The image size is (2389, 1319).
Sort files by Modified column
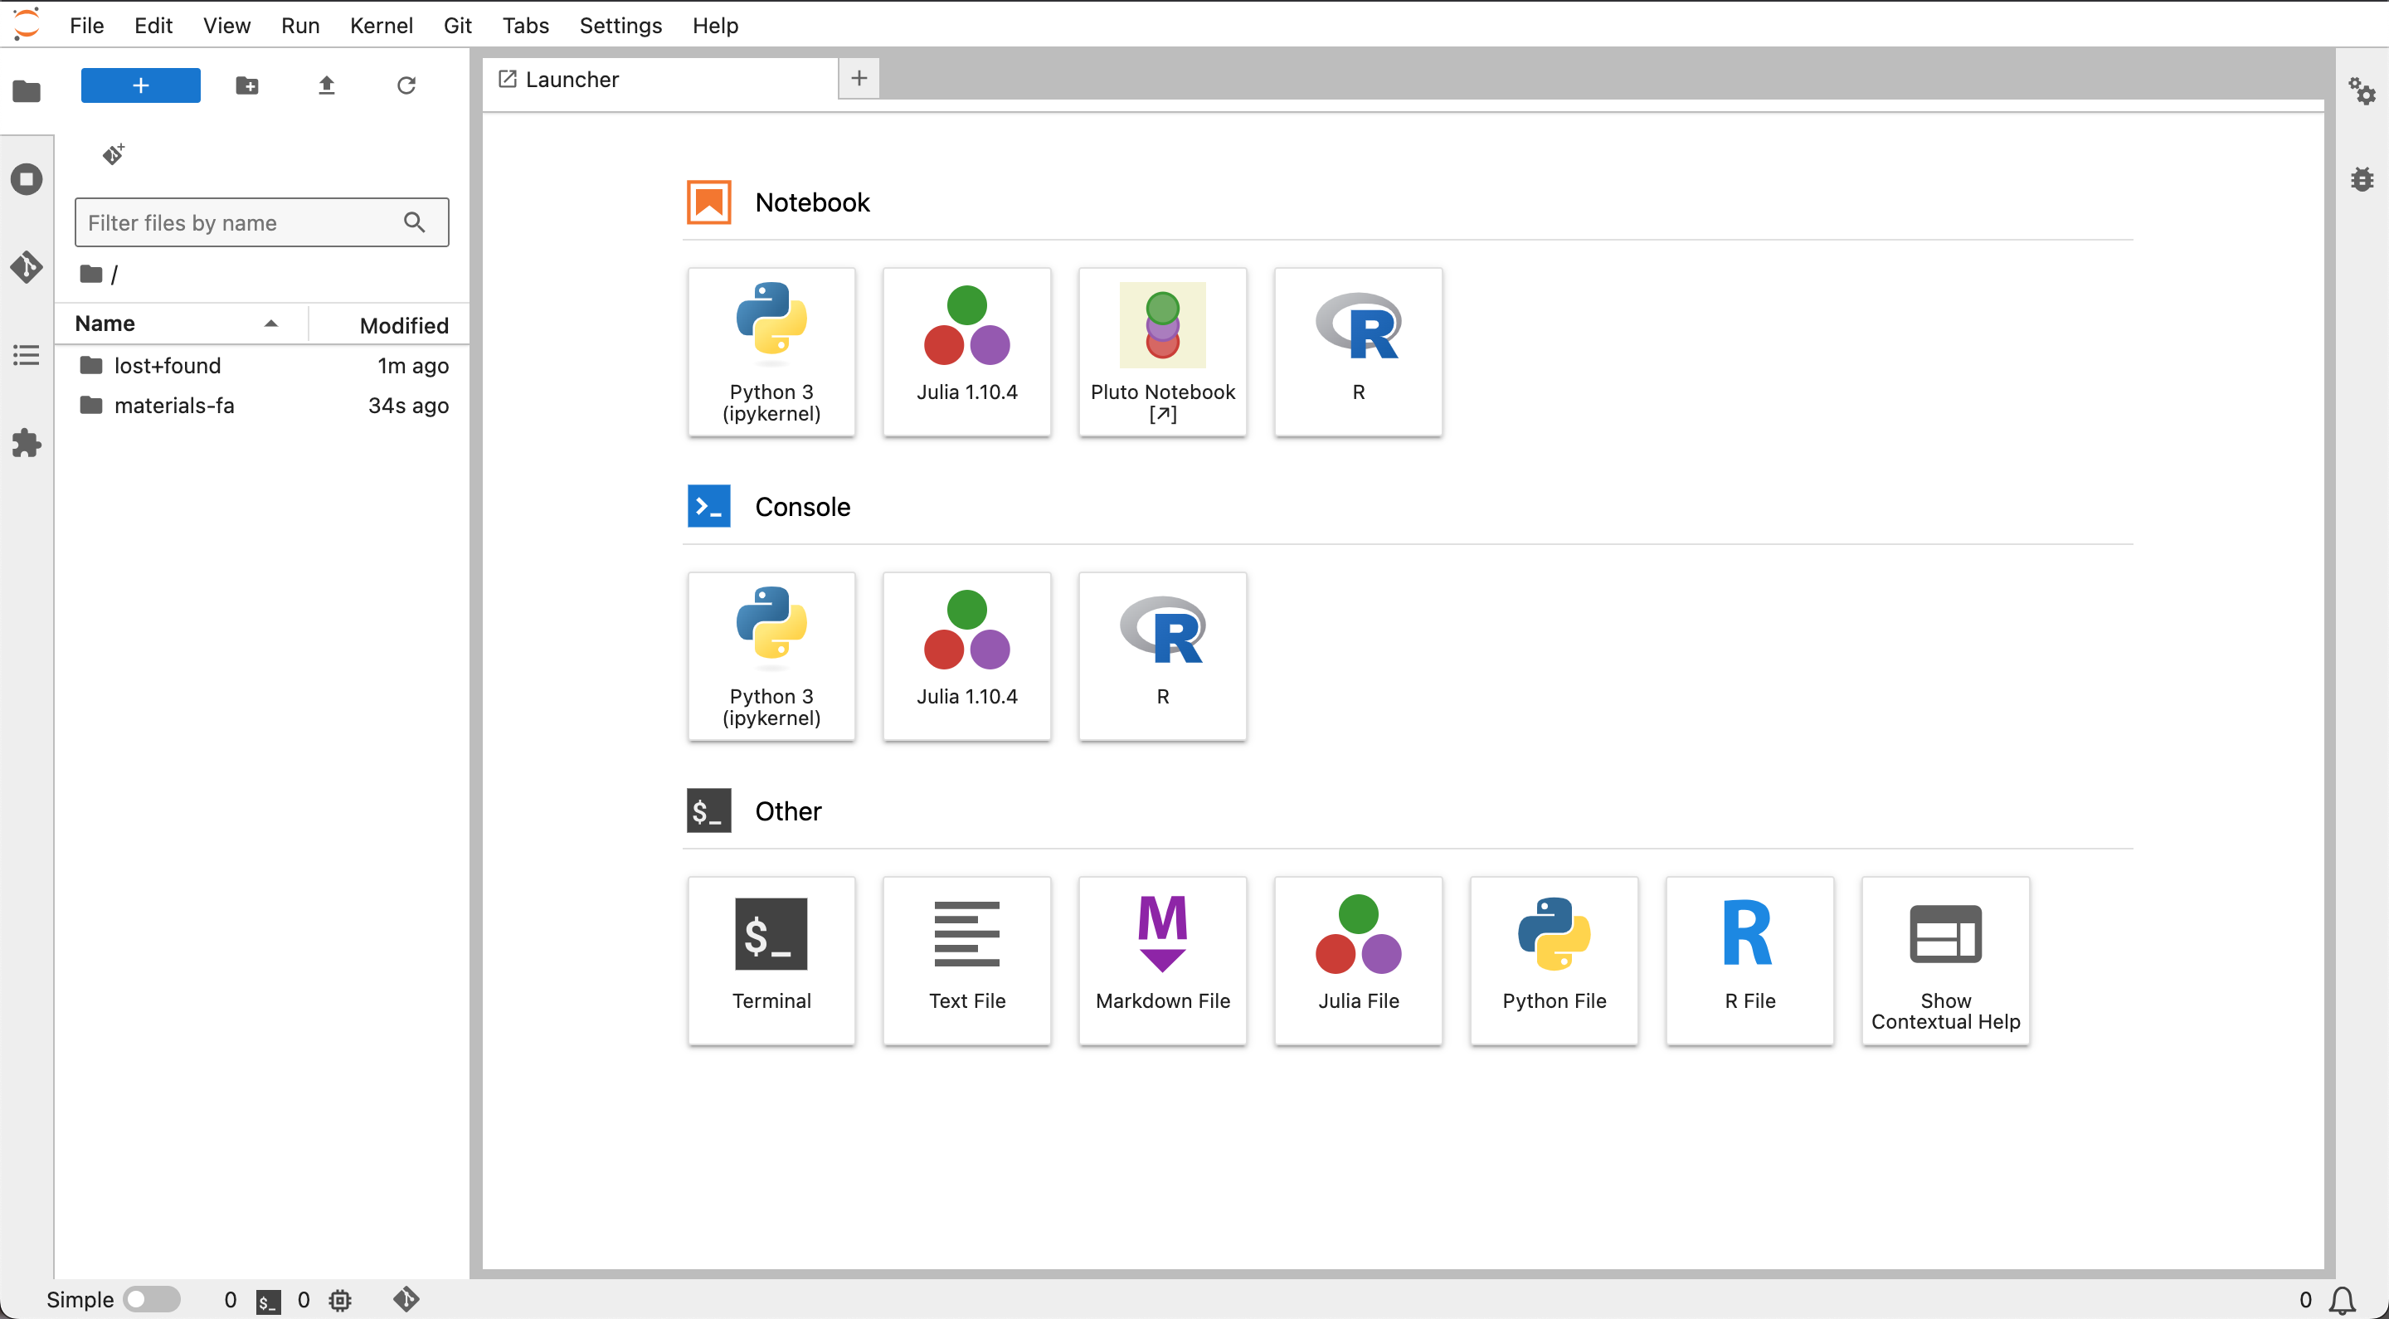(403, 324)
